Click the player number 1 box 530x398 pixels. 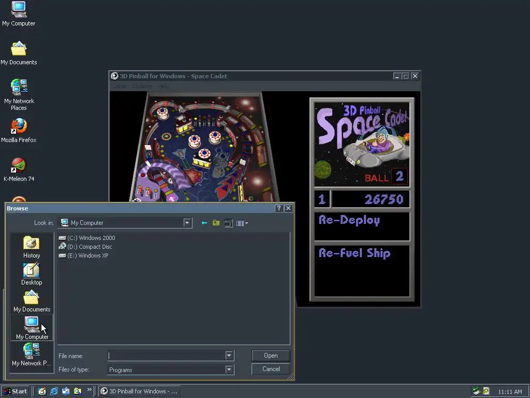[x=322, y=199]
